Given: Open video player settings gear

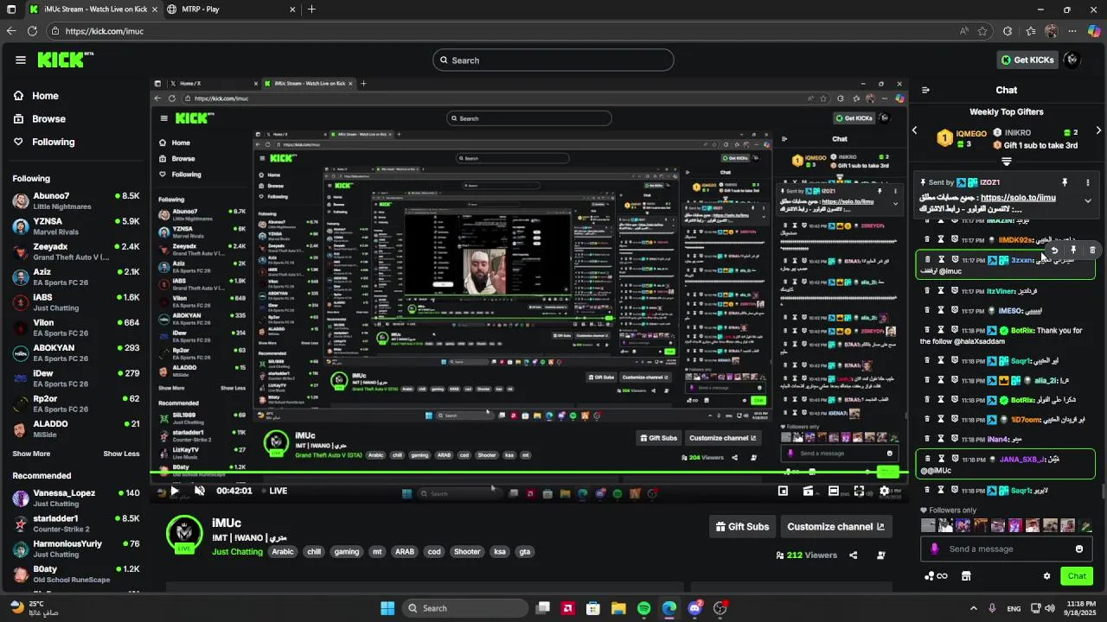Looking at the screenshot, I should [x=885, y=491].
